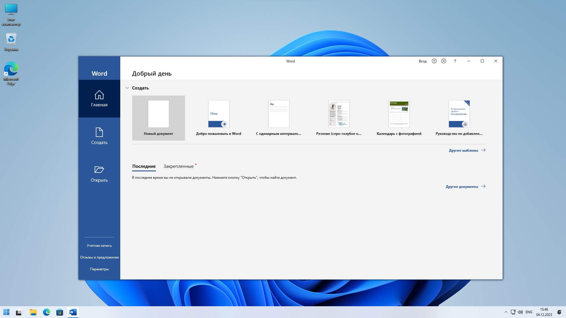The width and height of the screenshot is (566, 318).
Task: Click the Создать new document sidebar icon
Action: pos(99,132)
